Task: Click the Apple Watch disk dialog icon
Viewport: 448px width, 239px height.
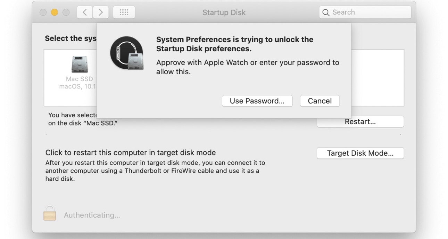Action: click(127, 53)
